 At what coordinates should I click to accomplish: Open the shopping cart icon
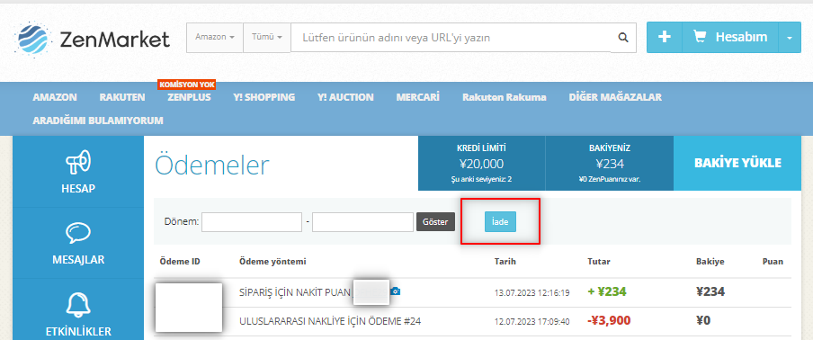pos(700,37)
